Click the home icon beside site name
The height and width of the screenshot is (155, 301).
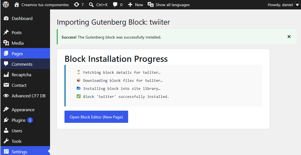17,5
